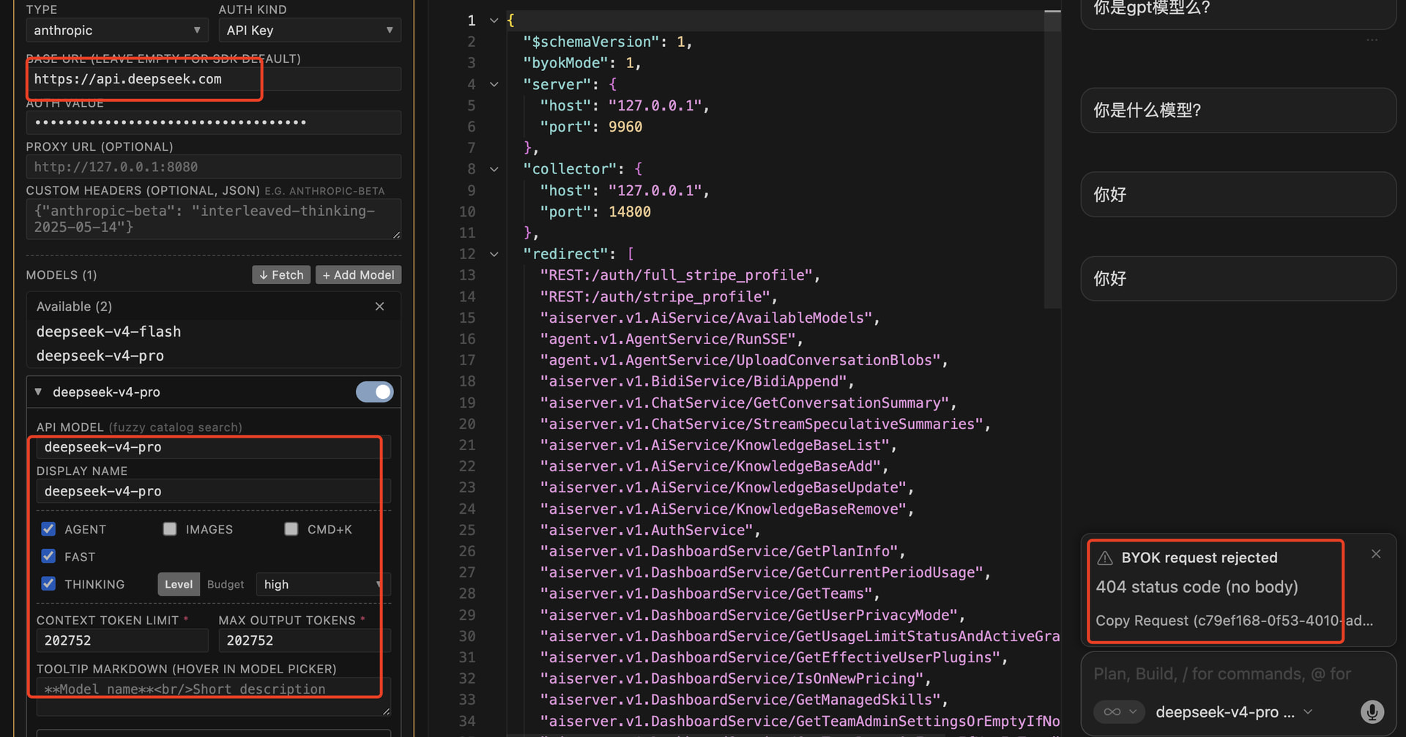The image size is (1406, 737).
Task: Select the Level thinking mode tab
Action: (x=179, y=584)
